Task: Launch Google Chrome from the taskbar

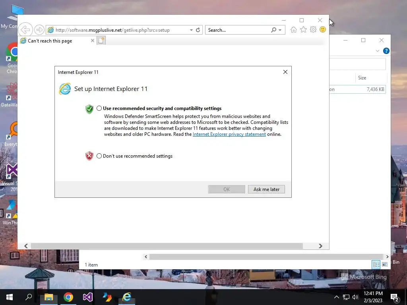Action: [68, 297]
